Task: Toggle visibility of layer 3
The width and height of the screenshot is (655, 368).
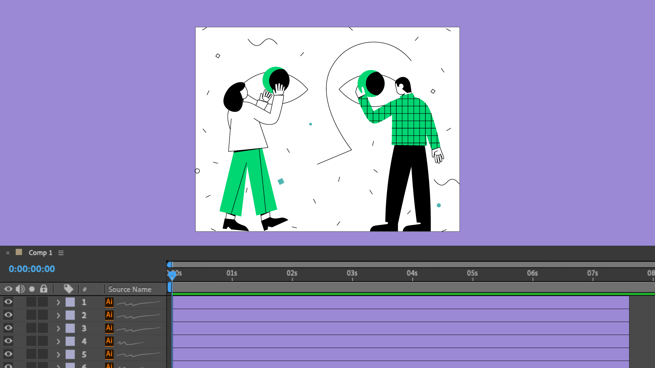Action: pyautogui.click(x=8, y=328)
